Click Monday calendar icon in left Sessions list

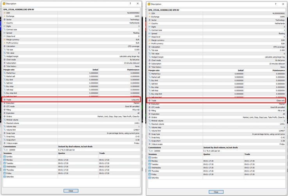click(5, 160)
